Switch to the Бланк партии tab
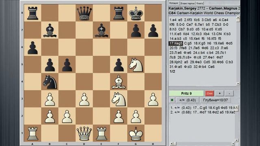Screen dimensions: 260x146 [x=188, y=3]
